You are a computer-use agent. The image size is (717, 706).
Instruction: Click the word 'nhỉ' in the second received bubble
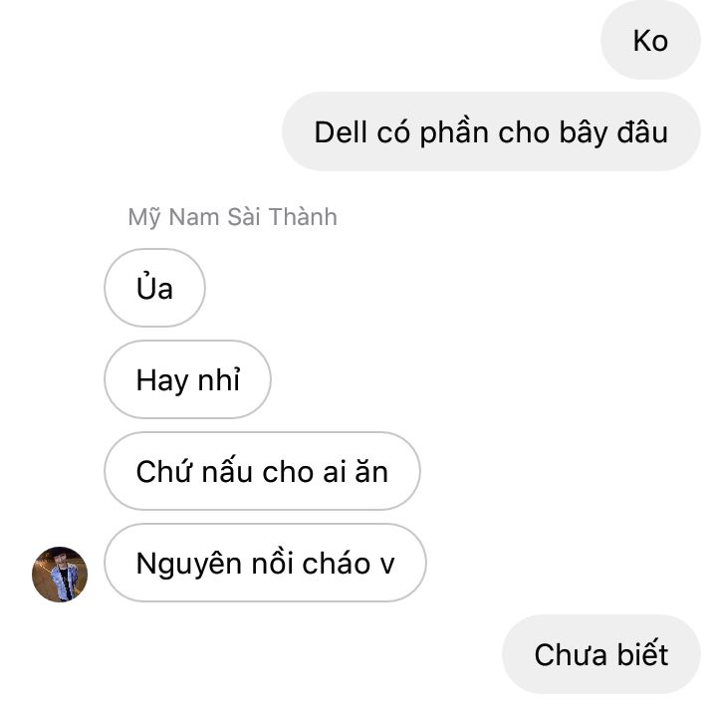pyautogui.click(x=219, y=379)
